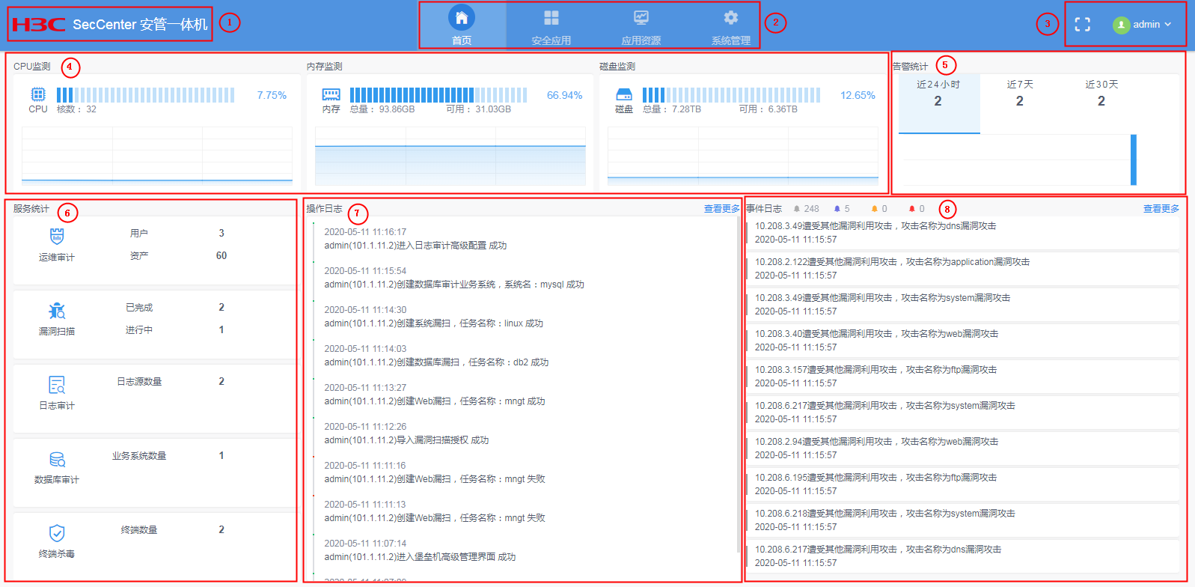The image size is (1195, 587).
Task: Click the 终端数量 label
Action: [x=139, y=530]
